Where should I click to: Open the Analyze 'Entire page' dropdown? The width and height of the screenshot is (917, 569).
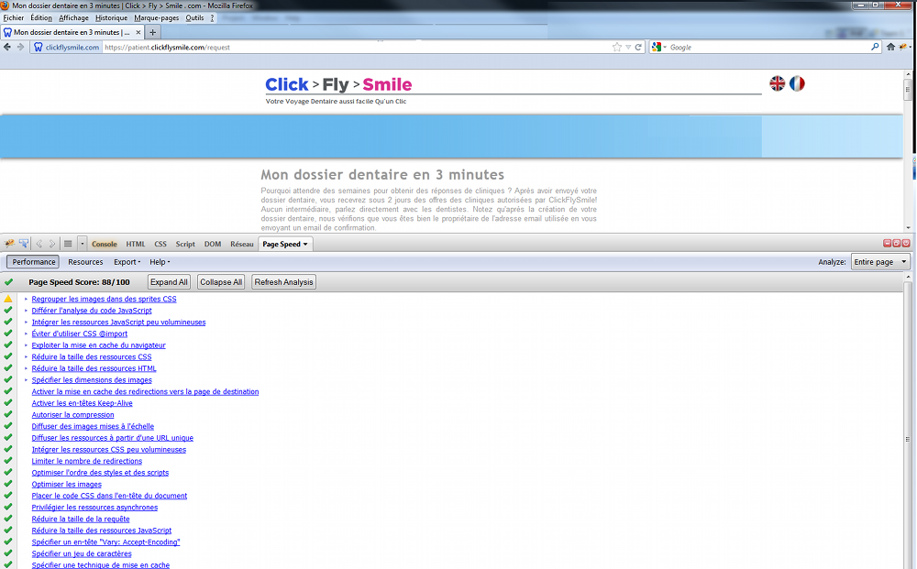tap(880, 262)
